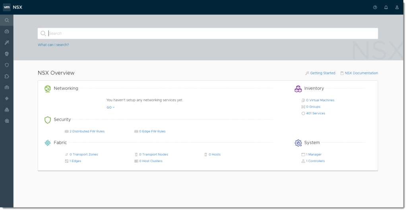Open the Inventory cubes icon in sidebar

click(7, 110)
